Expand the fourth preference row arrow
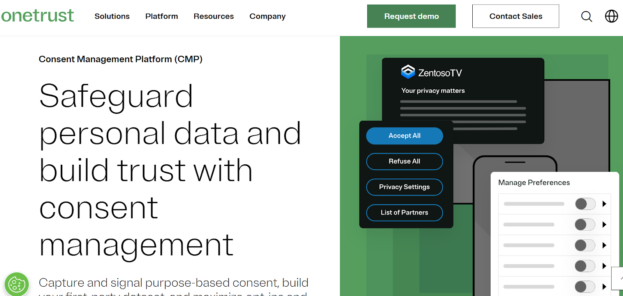This screenshot has height=296, width=623. [x=604, y=266]
